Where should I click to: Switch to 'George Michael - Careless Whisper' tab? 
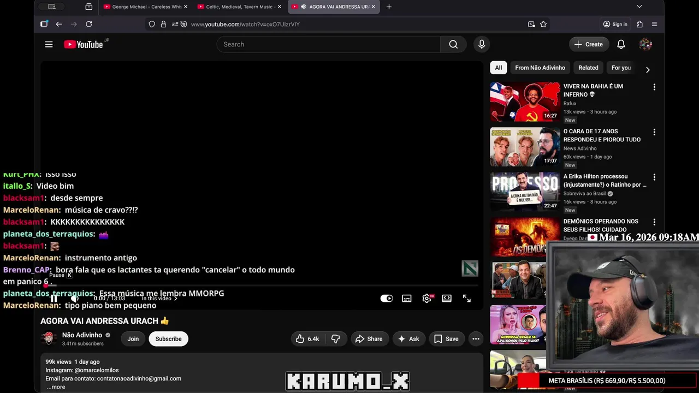[146, 7]
